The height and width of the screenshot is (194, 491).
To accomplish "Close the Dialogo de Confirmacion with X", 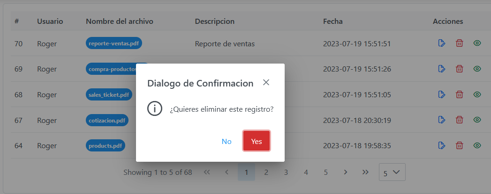I will 266,83.
